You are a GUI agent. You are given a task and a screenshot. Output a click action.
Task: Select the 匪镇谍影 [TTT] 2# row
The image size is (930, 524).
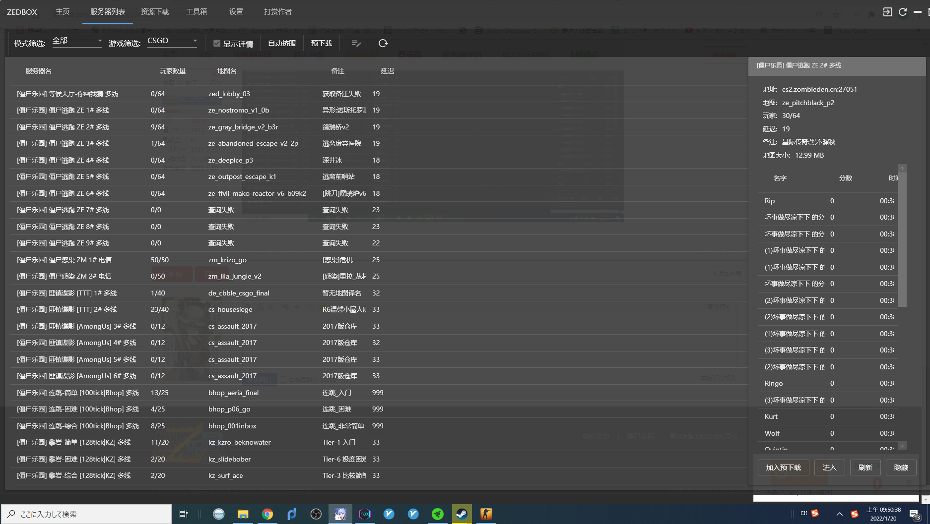[x=379, y=309]
